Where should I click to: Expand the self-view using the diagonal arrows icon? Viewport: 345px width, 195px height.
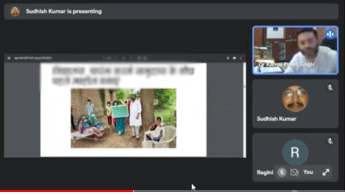(326, 172)
